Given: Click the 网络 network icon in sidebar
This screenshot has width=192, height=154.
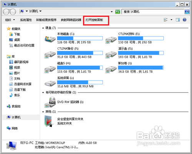Looking at the screenshot, I should (x=8, y=128).
